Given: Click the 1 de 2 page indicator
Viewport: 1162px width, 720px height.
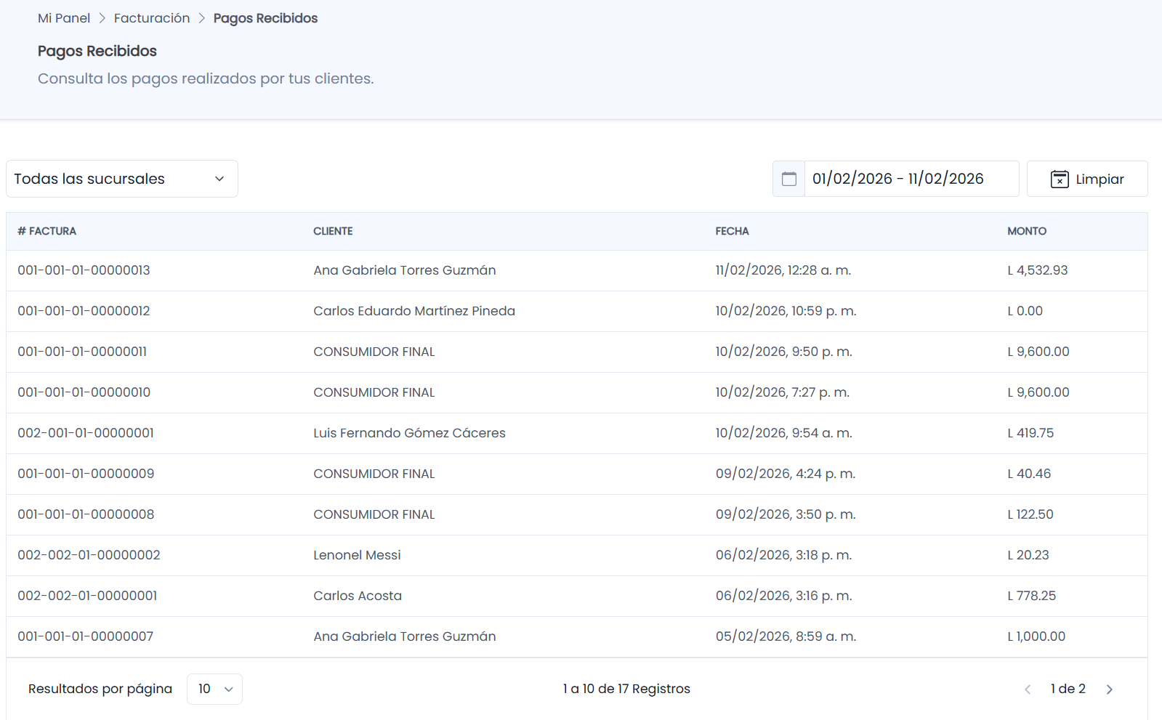Looking at the screenshot, I should click(x=1068, y=689).
